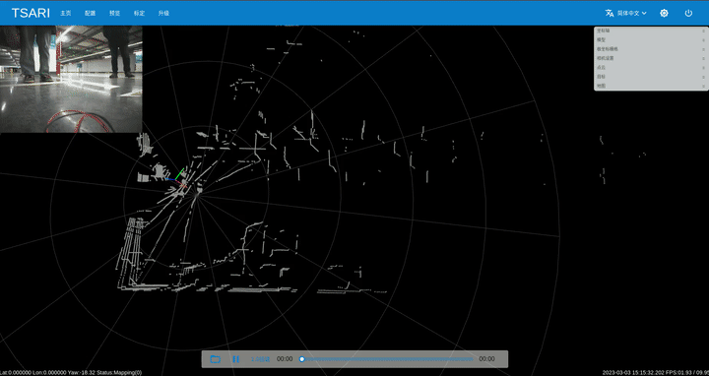
Task: Expand the 模型 model panel section
Action: click(651, 39)
